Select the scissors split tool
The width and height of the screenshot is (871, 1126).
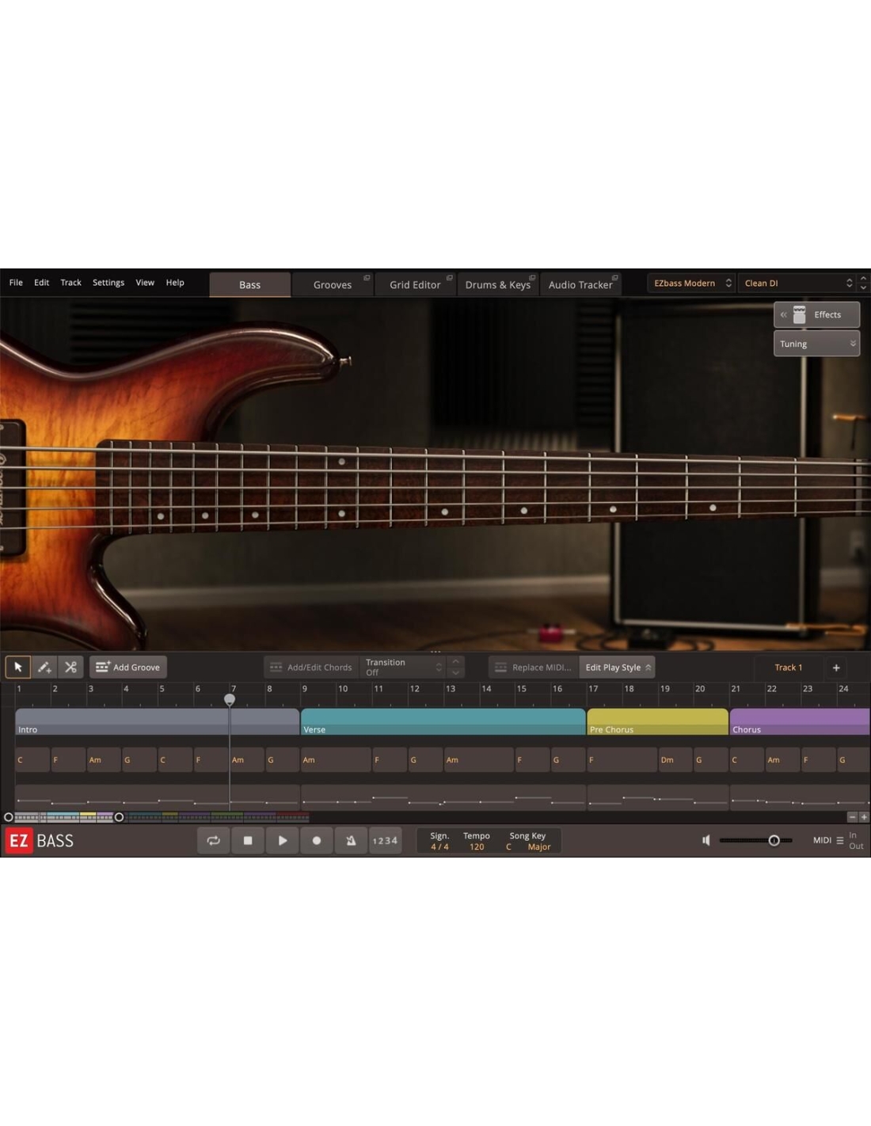click(x=70, y=667)
